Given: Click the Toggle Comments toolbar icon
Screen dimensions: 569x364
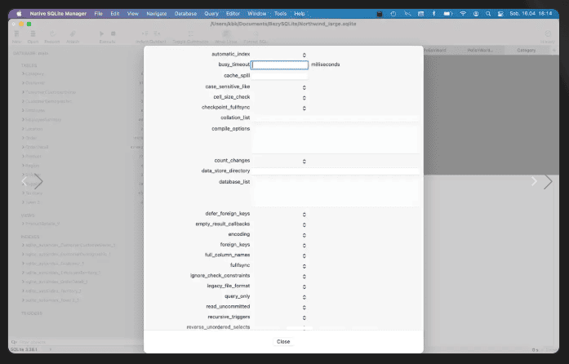Looking at the screenshot, I should tap(190, 33).
